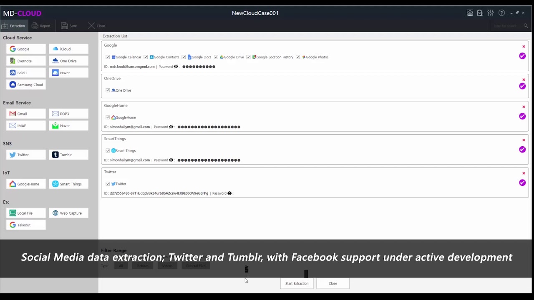The height and width of the screenshot is (300, 534).
Task: Open settings sliders icon in title bar
Action: [x=491, y=13]
